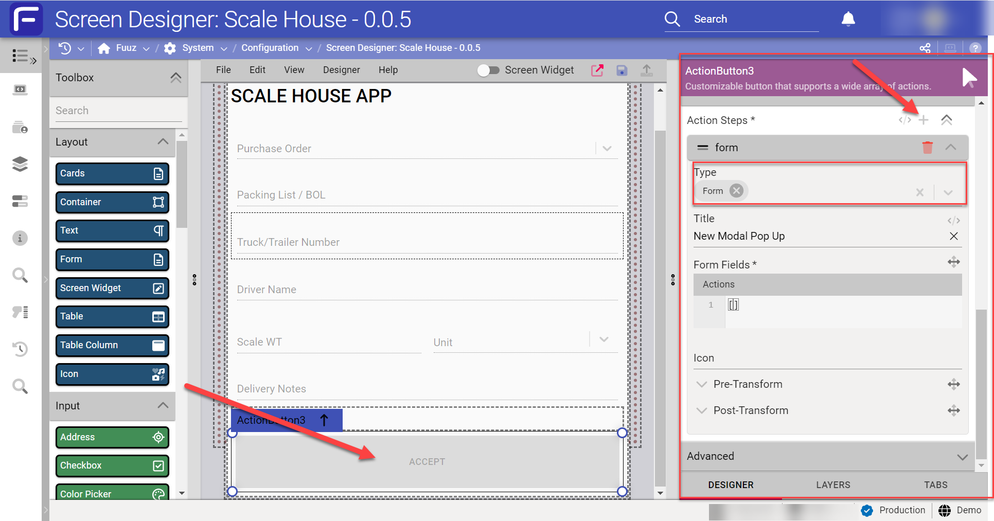Open the Purchase Order dropdown
Screen dimensions: 994x521
pyautogui.click(x=607, y=149)
